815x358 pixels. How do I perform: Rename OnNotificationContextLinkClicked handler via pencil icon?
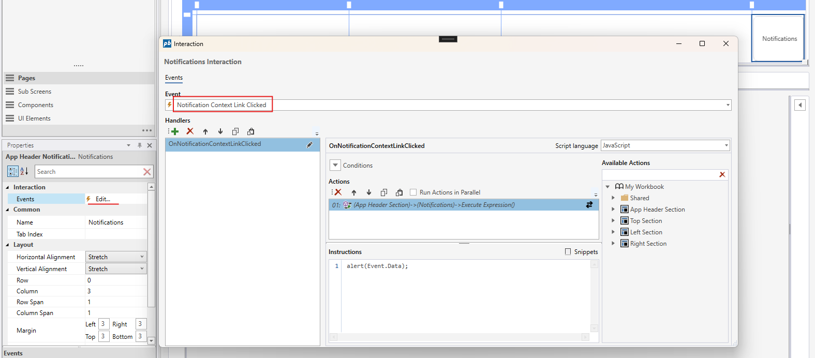click(x=309, y=145)
